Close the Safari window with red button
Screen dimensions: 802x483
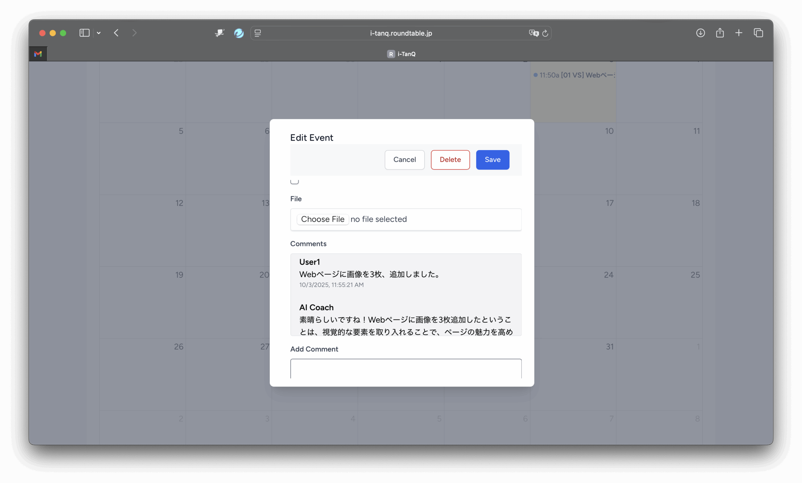[x=42, y=33]
